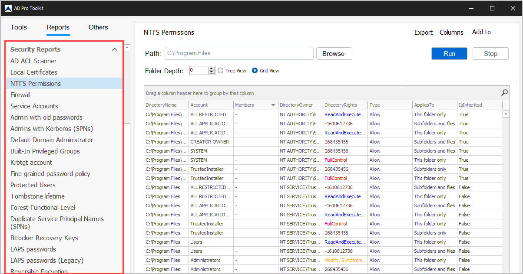Open the Columns menu
523x274 pixels.
click(x=451, y=32)
